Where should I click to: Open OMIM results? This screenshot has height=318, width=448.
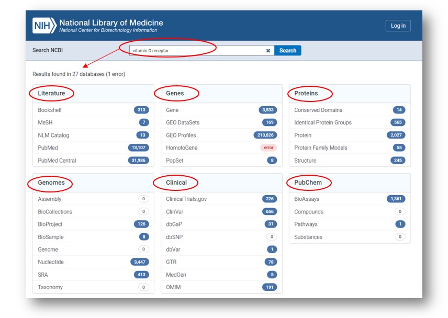[221, 287]
